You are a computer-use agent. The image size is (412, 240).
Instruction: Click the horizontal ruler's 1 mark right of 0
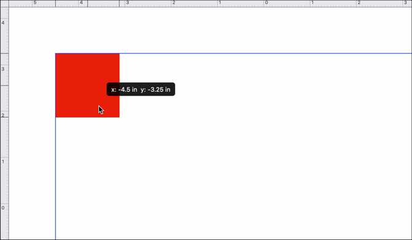pos(312,2)
